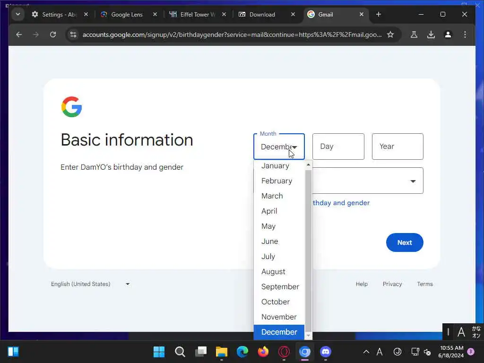484x363 pixels.
Task: Focus the Year input field
Action: click(x=398, y=147)
